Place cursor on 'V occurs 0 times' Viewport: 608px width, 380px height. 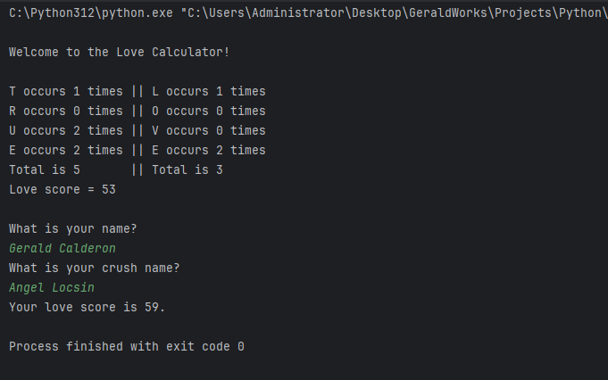(x=209, y=130)
